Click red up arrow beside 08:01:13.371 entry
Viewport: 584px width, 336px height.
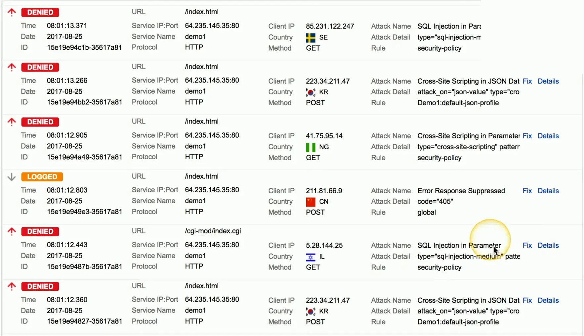(x=12, y=12)
